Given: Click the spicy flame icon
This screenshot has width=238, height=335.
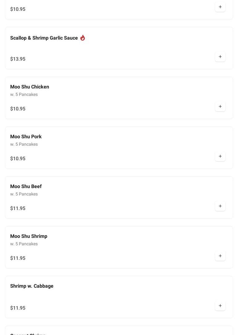Looking at the screenshot, I should (83, 38).
